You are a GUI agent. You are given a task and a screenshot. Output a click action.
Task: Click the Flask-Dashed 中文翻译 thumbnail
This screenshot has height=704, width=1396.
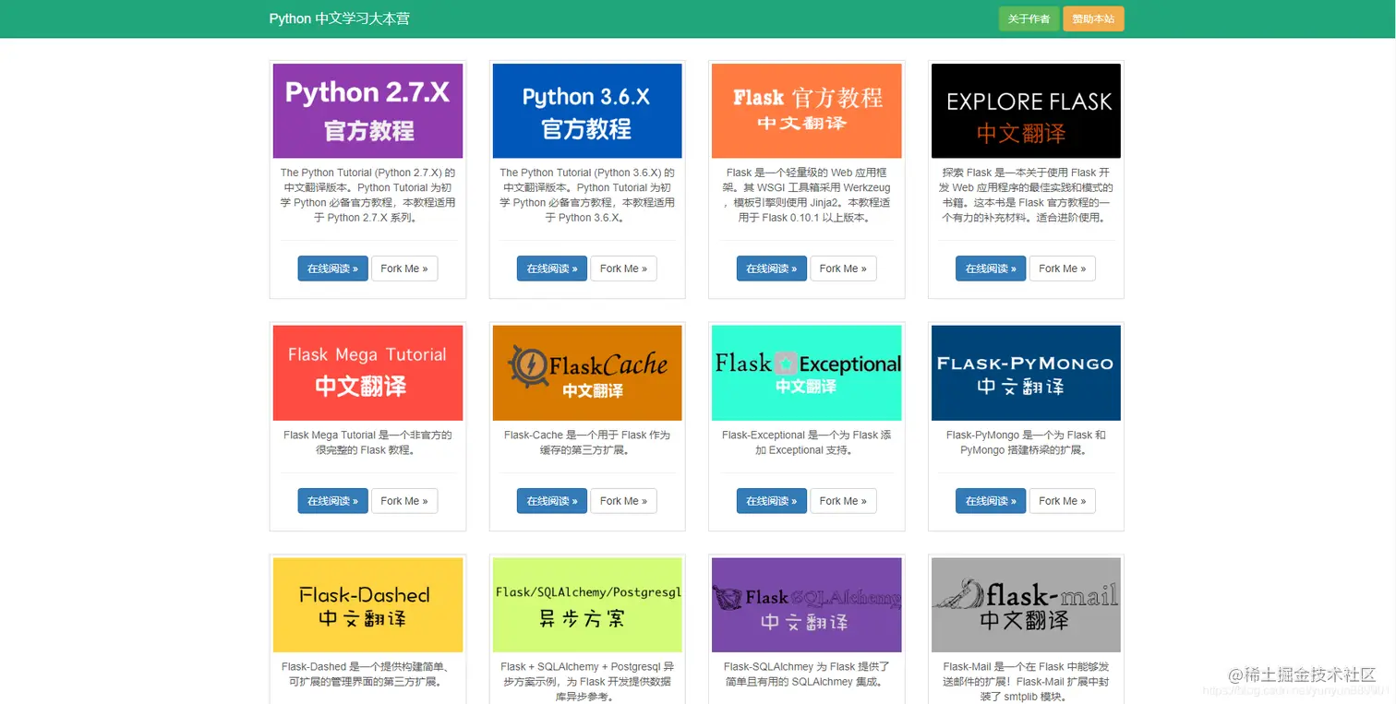[x=367, y=604]
